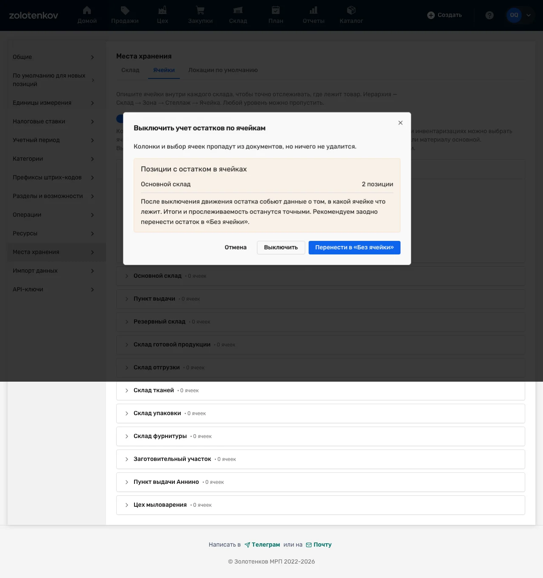This screenshot has height=578, width=543.
Task: Click Отмена in the dialog
Action: coord(235,247)
